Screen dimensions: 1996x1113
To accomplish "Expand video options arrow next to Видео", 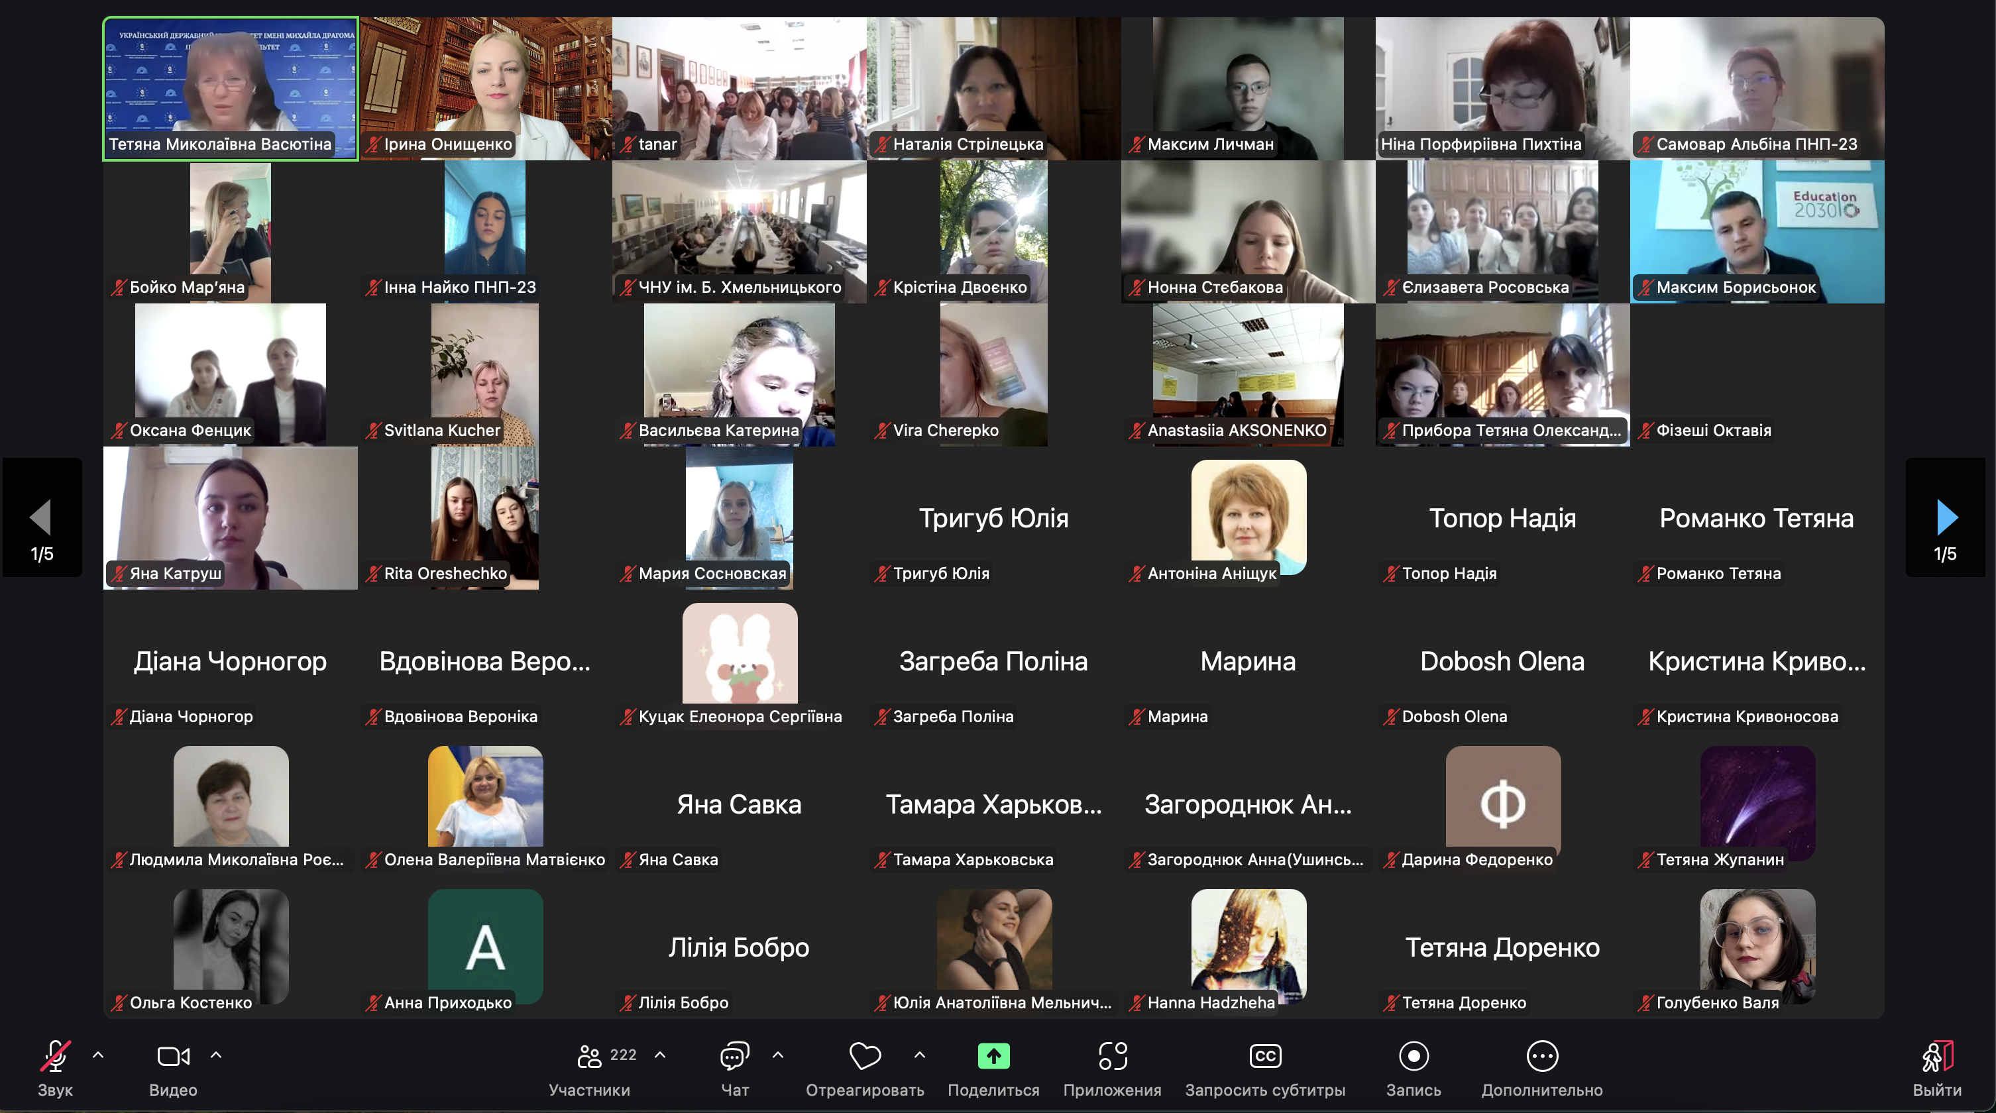I will coord(216,1055).
